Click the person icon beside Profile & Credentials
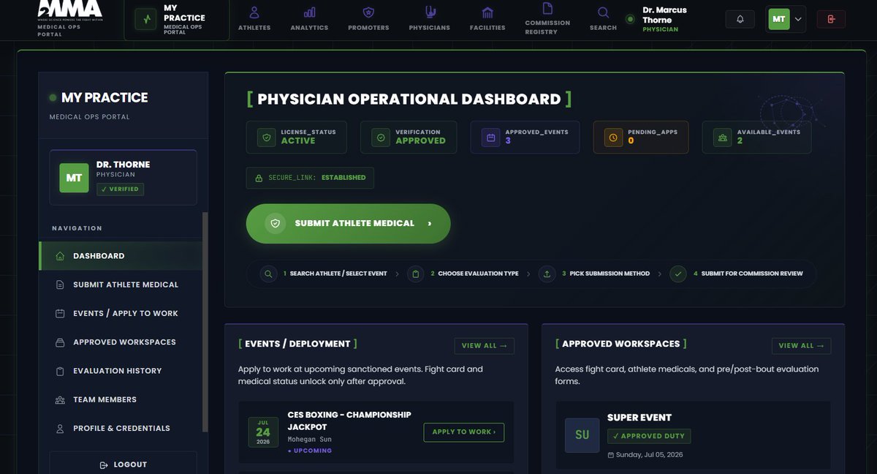877x474 pixels. (60, 428)
